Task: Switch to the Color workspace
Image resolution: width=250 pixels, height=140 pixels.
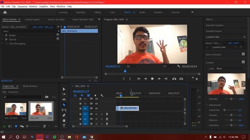Action: click(x=112, y=12)
